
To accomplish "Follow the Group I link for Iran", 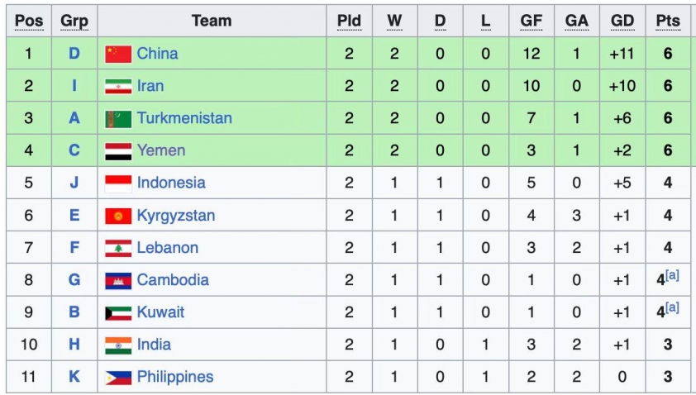I will tap(74, 86).
